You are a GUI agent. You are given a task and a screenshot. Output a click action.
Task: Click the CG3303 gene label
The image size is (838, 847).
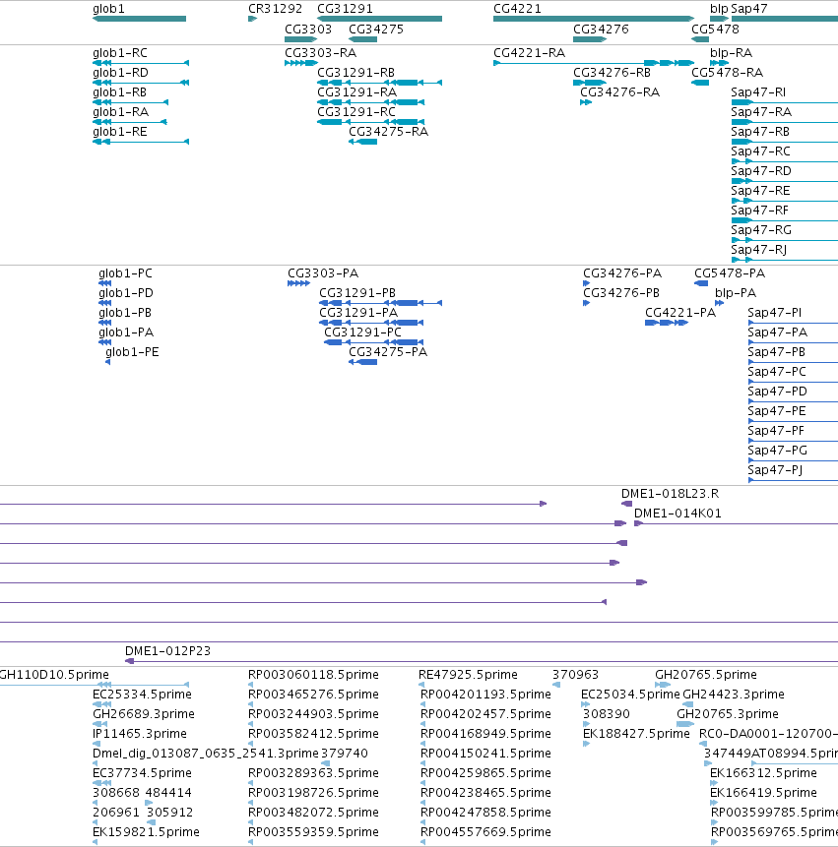coord(307,30)
